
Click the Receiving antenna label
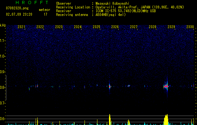[72, 15]
